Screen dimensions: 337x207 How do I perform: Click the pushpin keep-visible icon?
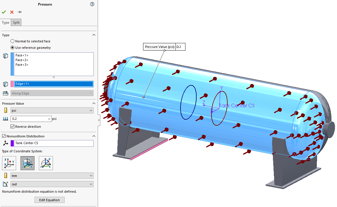point(20,12)
